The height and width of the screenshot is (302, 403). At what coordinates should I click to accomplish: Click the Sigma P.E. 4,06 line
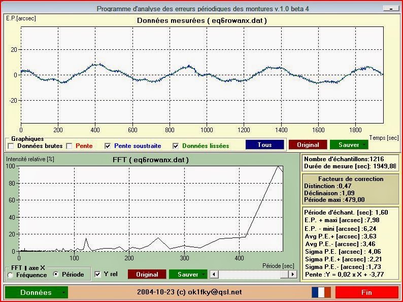[x=343, y=252]
